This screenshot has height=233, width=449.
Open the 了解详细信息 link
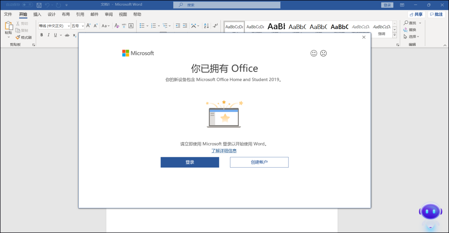(224, 150)
